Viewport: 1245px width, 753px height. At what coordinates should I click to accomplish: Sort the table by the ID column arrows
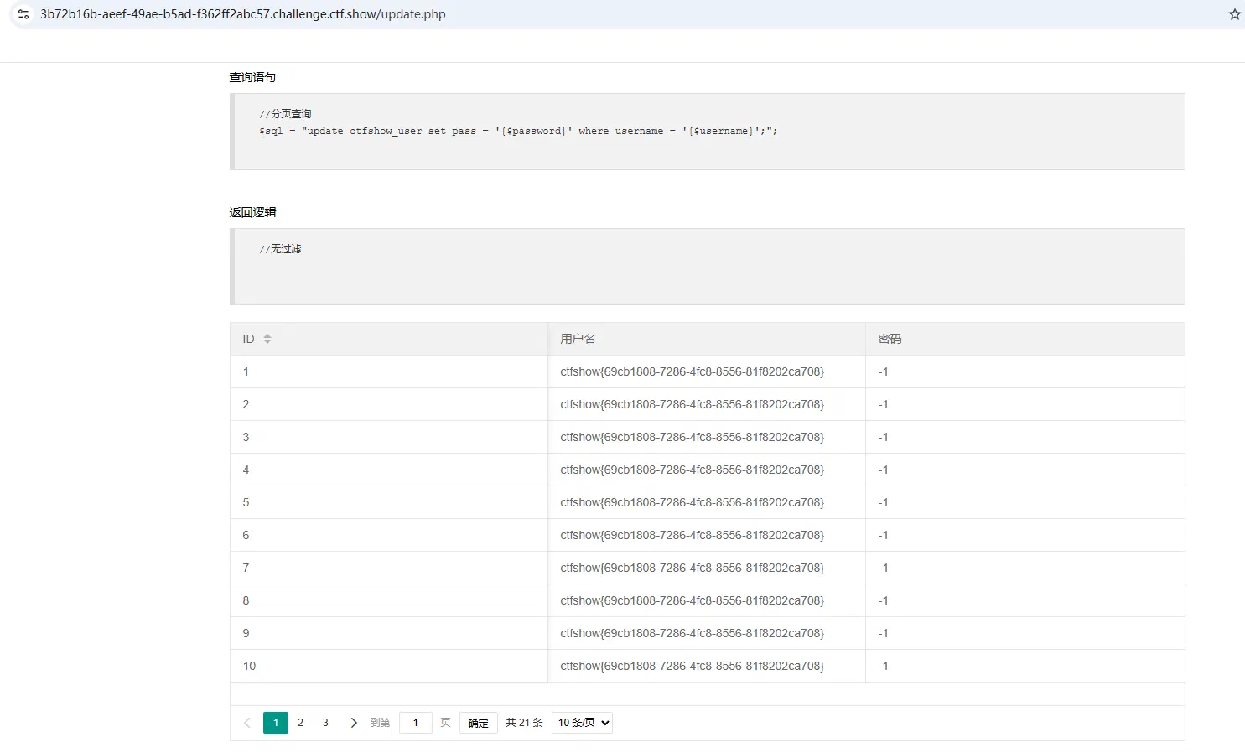pyautogui.click(x=267, y=339)
